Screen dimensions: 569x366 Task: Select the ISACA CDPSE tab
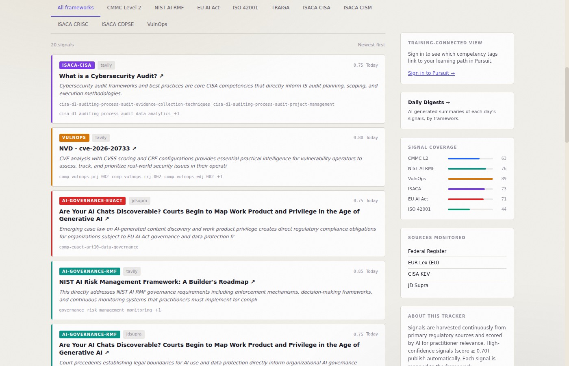117,24
